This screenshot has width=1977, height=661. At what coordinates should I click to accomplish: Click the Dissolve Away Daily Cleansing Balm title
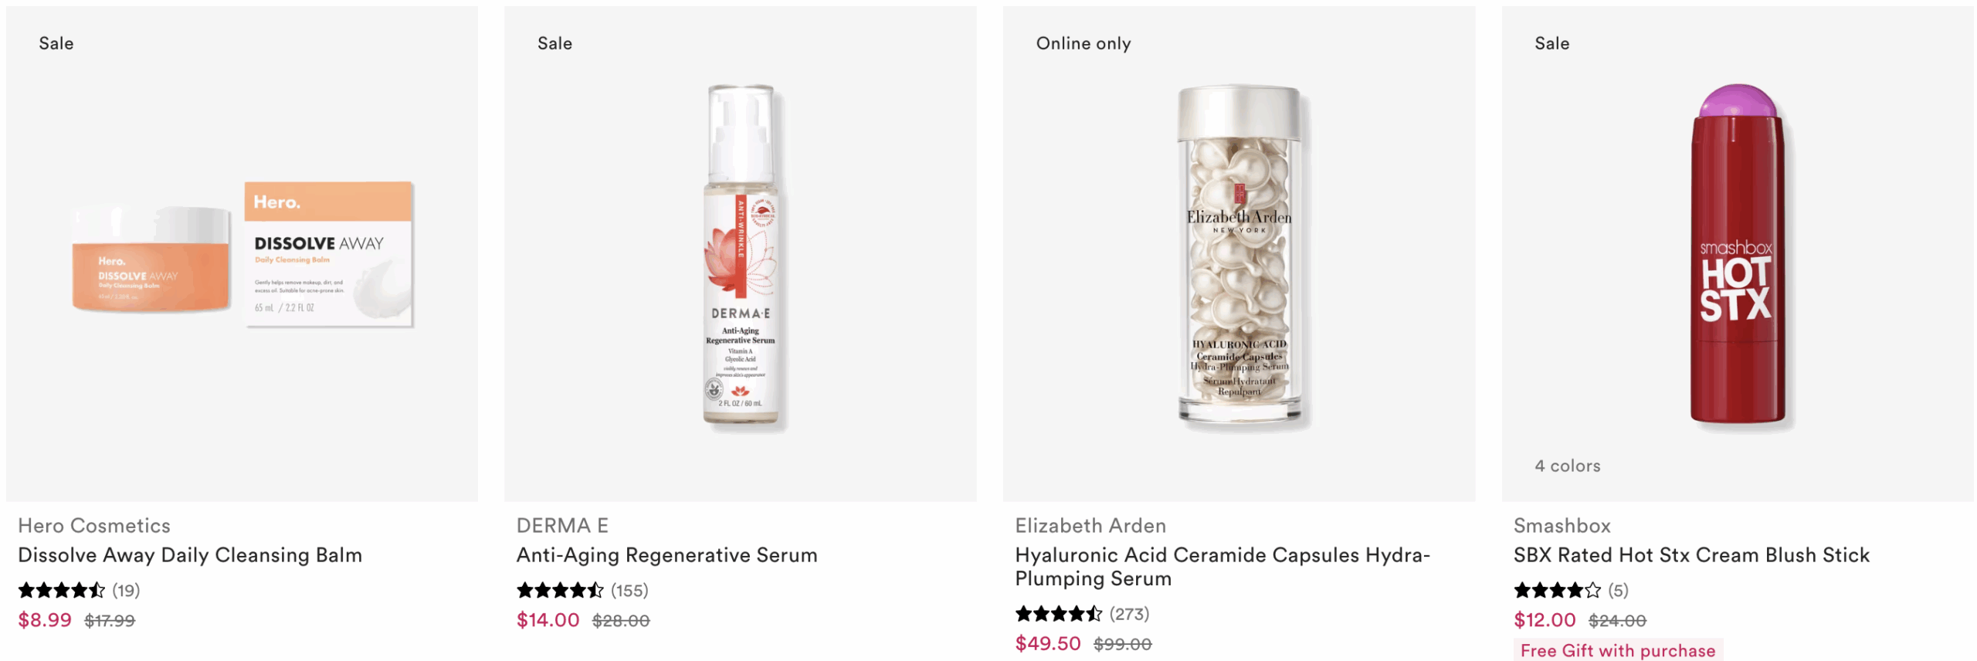coord(190,554)
